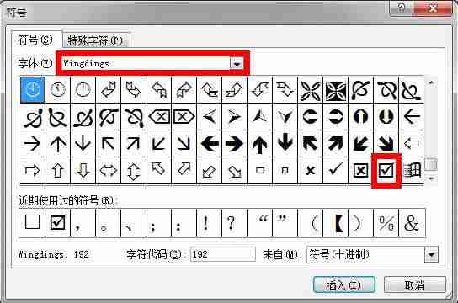Click the symbol grid scrollbar thumb
This screenshot has height=303, width=458.
[431, 165]
